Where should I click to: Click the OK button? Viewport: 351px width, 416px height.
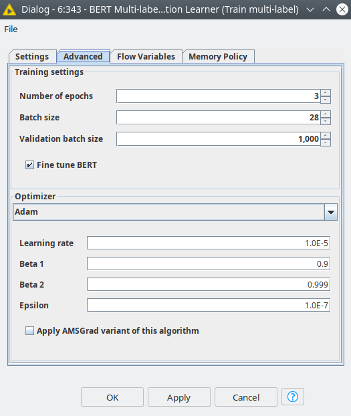[112, 397]
